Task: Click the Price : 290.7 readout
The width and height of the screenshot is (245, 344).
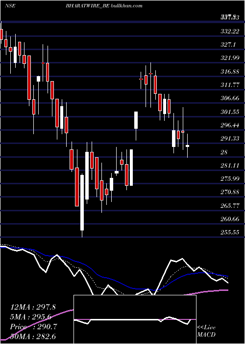Action: [34, 327]
